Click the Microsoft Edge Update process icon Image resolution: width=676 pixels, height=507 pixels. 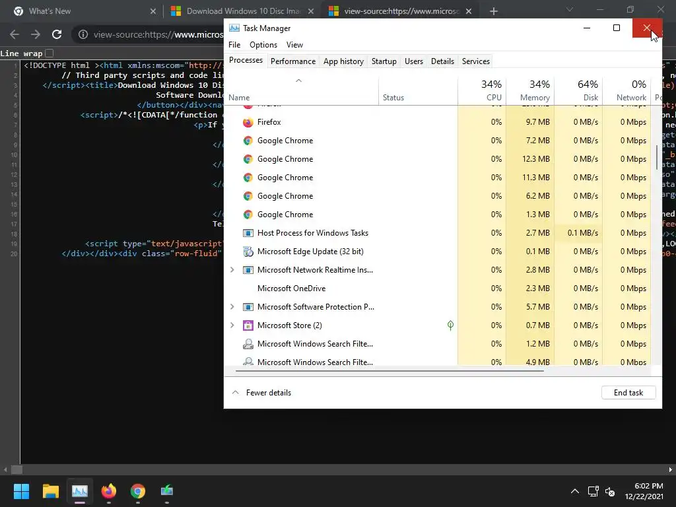[x=248, y=252]
